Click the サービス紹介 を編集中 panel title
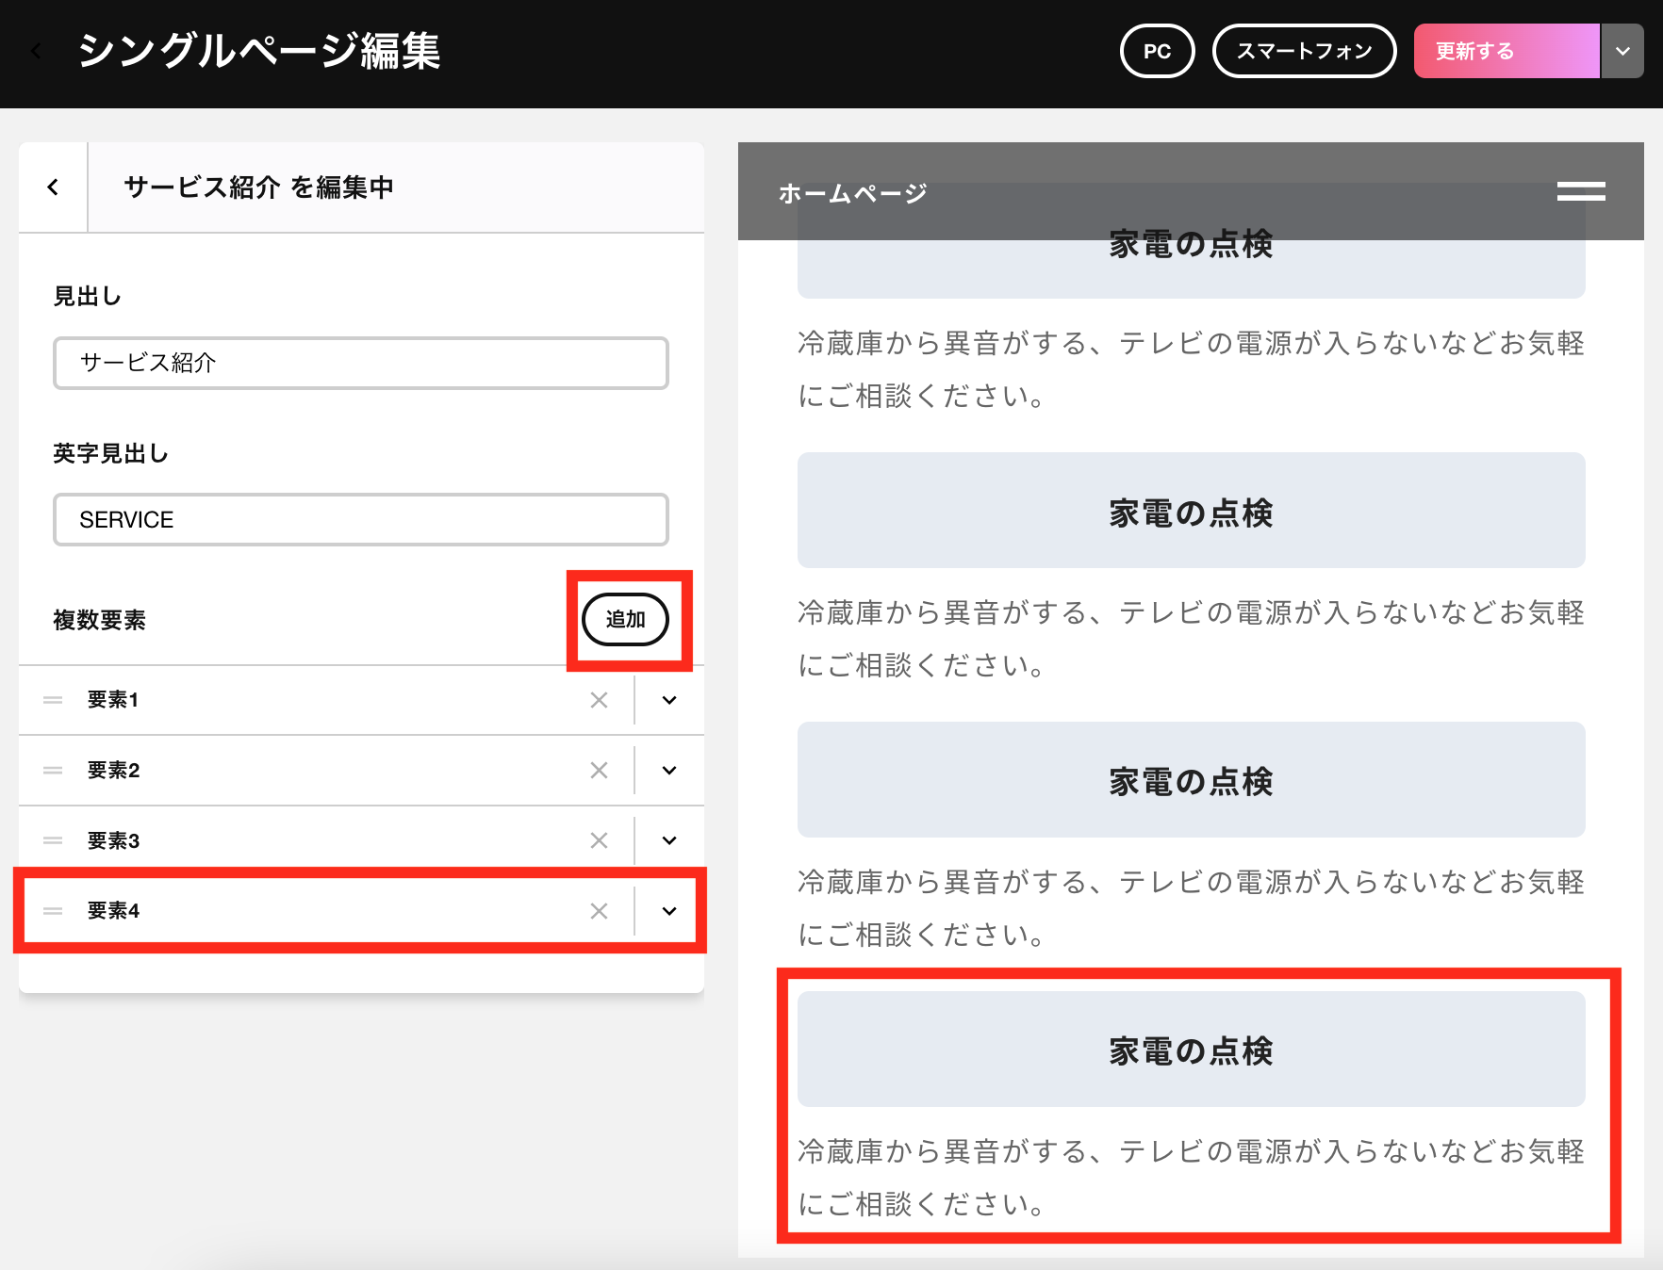The image size is (1663, 1270). coord(259,187)
